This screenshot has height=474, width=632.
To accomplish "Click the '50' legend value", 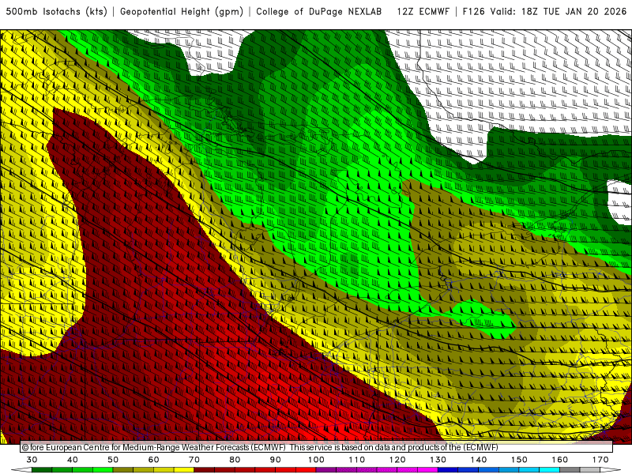I will 113,460.
